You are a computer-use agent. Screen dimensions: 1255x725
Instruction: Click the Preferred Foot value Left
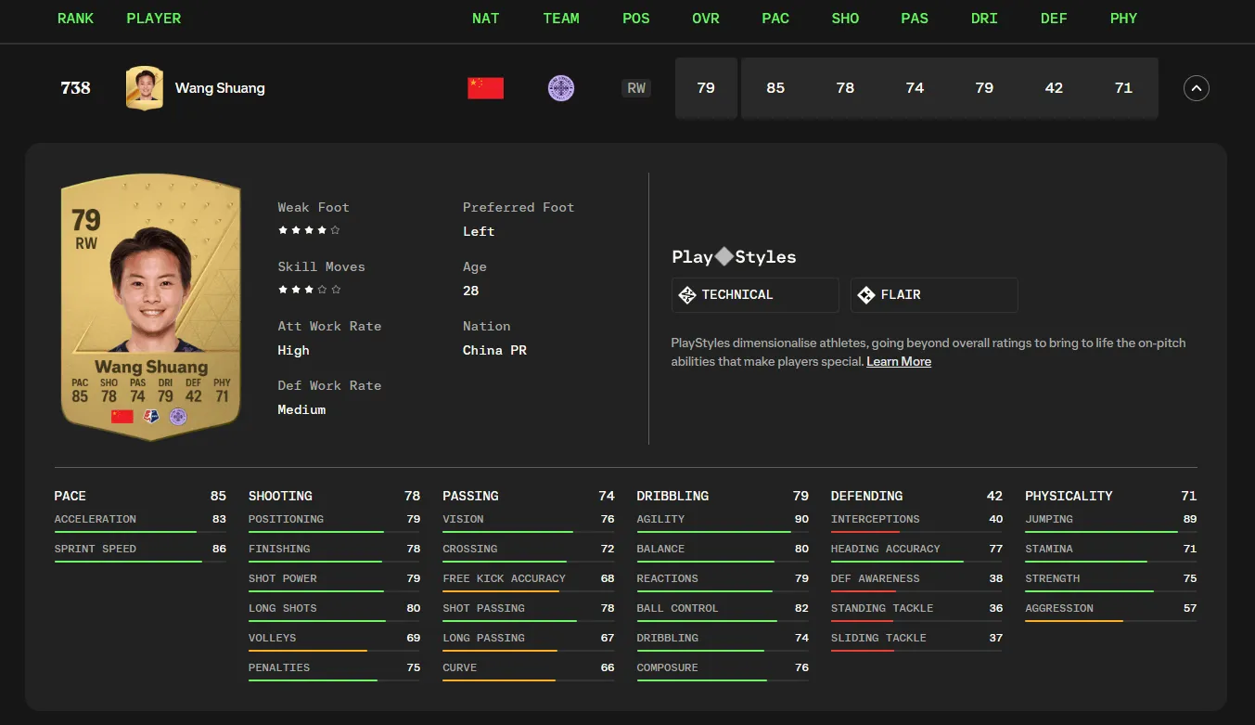479,231
